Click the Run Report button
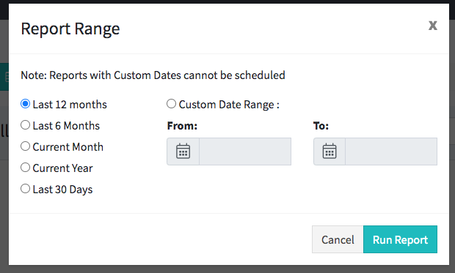 click(x=400, y=239)
